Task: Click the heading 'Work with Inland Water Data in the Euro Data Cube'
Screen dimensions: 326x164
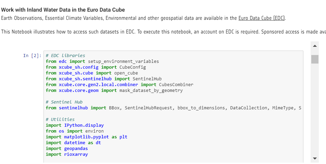Action: tap(63, 10)
